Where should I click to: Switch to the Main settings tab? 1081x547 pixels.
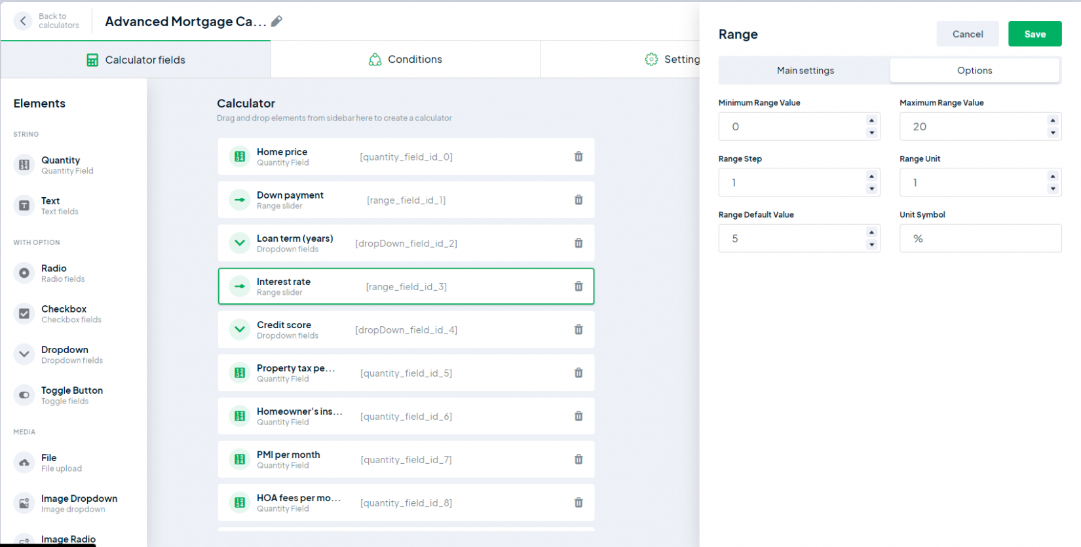pyautogui.click(x=805, y=71)
